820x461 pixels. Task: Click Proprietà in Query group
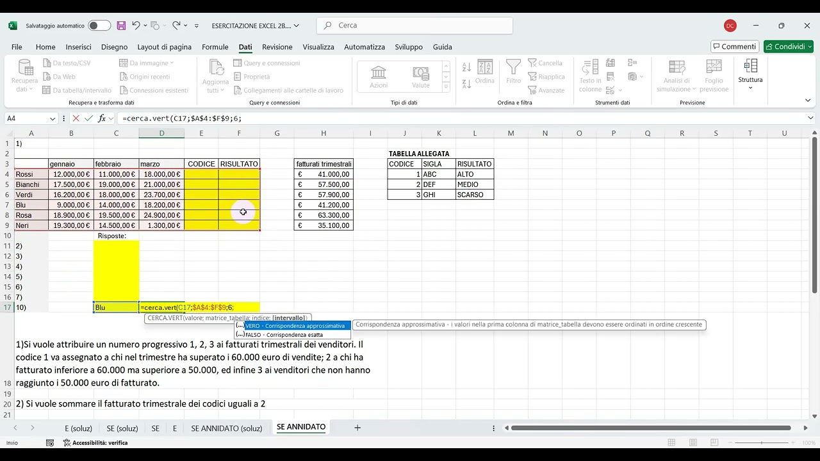[x=251, y=77]
